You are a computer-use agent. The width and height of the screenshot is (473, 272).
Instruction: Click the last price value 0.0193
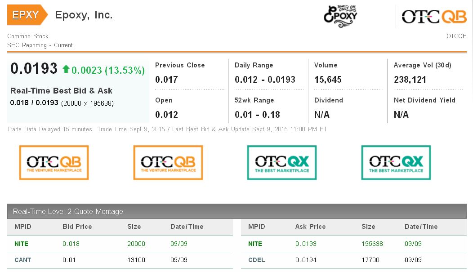[34, 69]
